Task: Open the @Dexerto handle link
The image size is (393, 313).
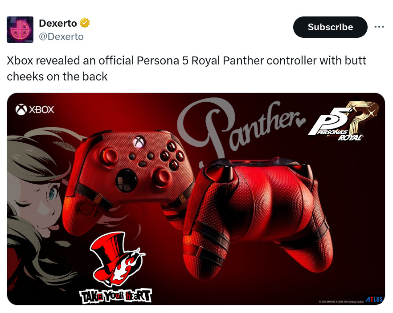Action: point(61,37)
